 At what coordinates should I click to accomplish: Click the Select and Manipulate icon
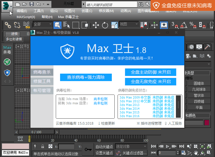pos(154,25)
